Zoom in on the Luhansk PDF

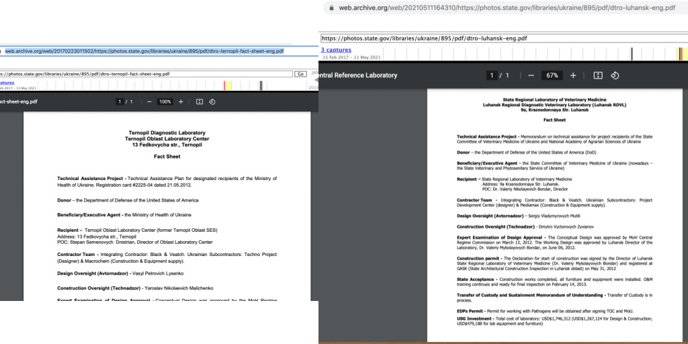pos(573,75)
